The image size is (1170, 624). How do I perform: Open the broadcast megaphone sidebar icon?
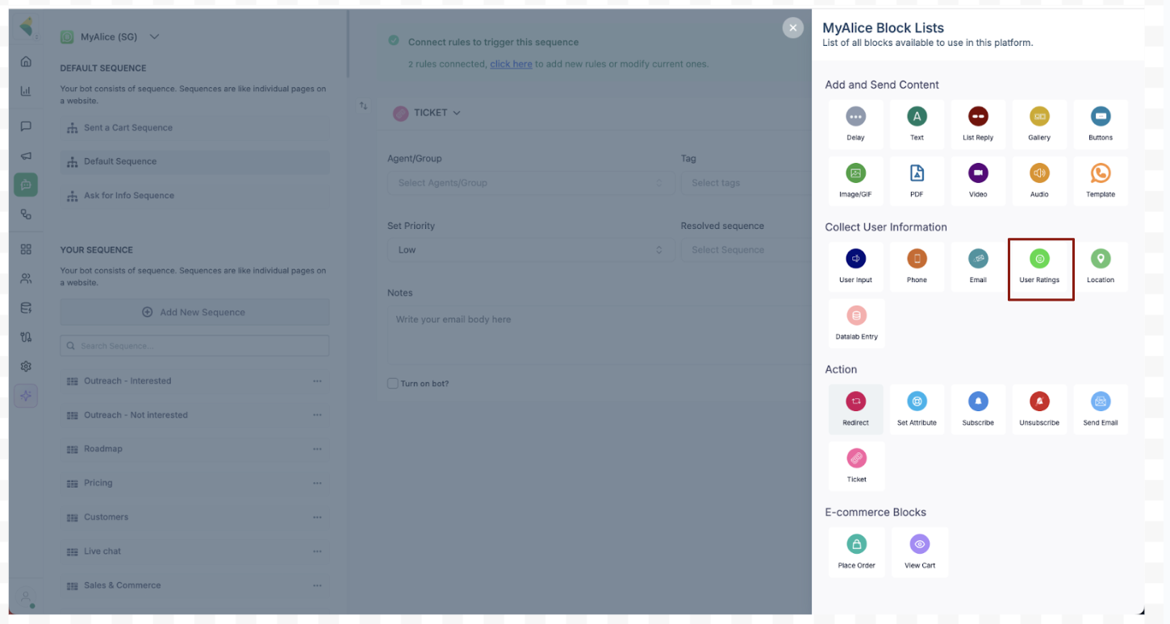[x=26, y=156]
